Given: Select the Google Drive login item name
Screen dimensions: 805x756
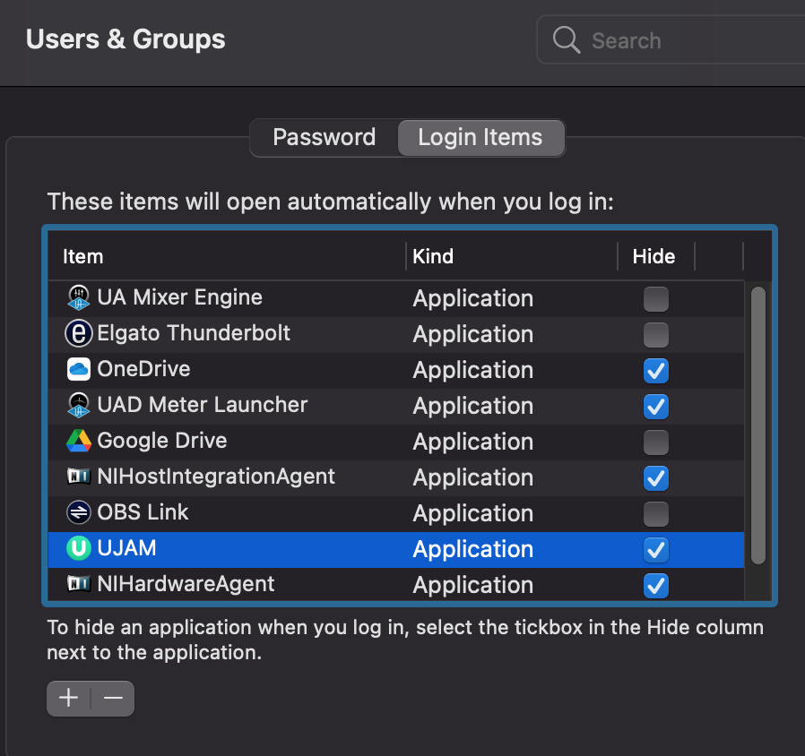Looking at the screenshot, I should coord(162,441).
